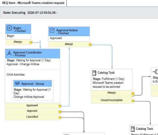Click yellow connector on Begin Always
Screen dimensions: 158x135
(x=31, y=42)
